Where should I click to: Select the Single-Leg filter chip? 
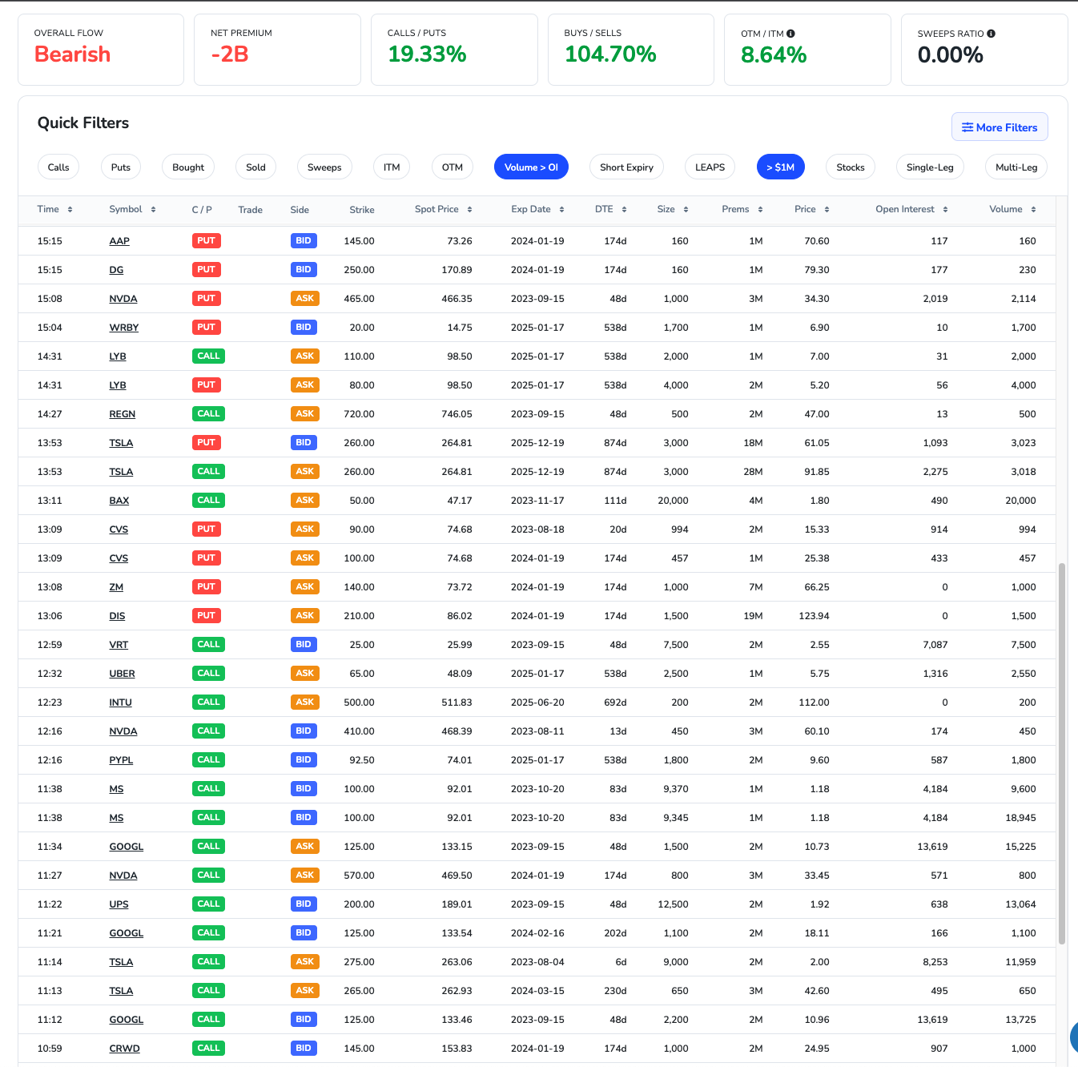click(x=930, y=167)
